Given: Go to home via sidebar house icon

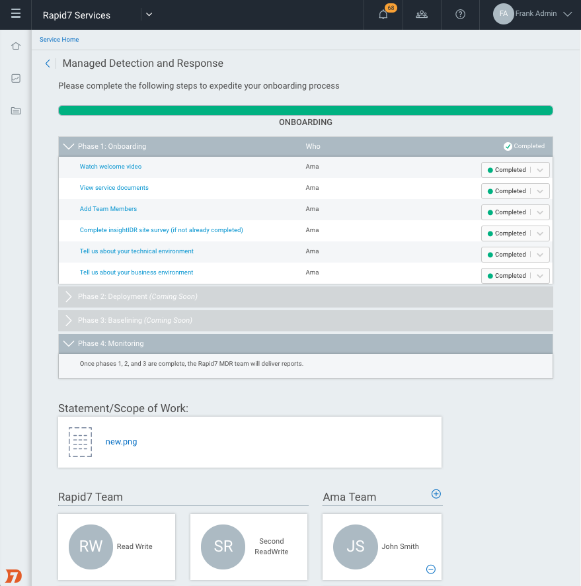Looking at the screenshot, I should coord(16,46).
